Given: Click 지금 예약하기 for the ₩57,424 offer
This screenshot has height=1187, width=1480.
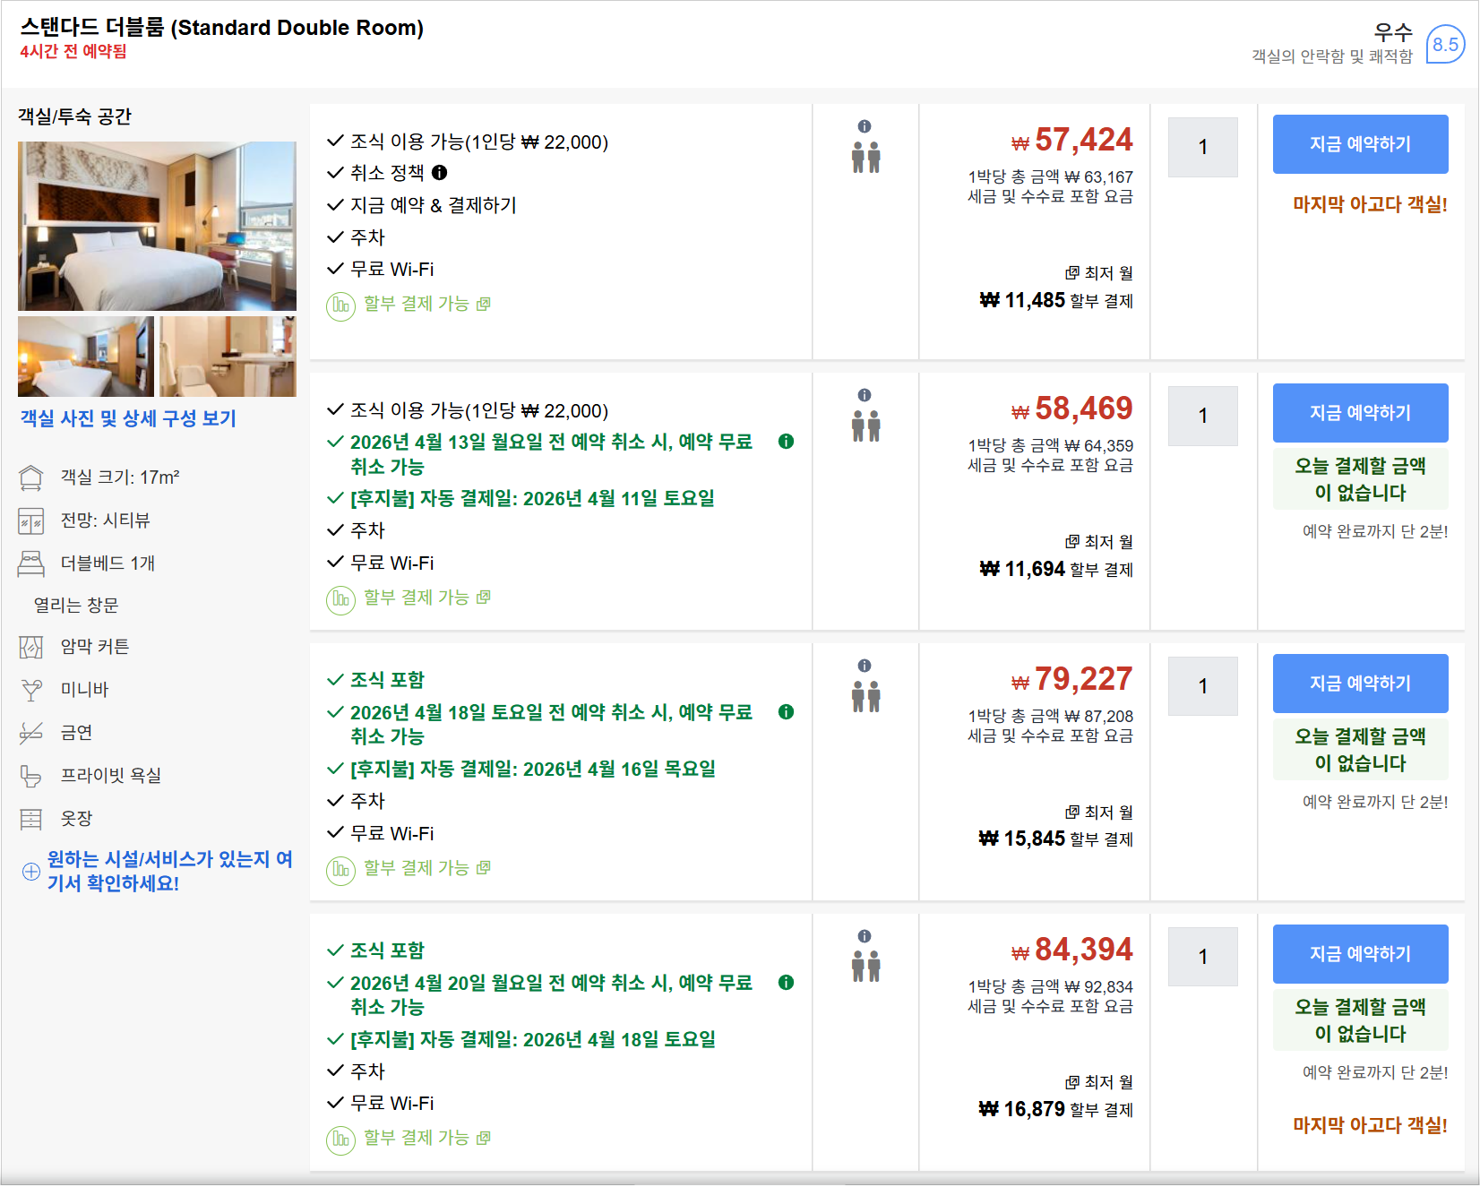Looking at the screenshot, I should click(x=1359, y=144).
